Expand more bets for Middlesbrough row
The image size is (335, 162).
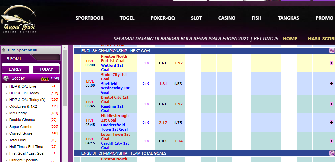pos(331,123)
